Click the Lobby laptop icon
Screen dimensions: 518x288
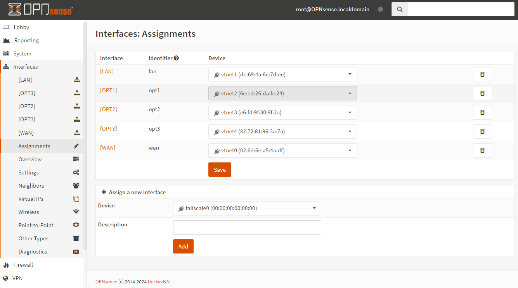6,27
